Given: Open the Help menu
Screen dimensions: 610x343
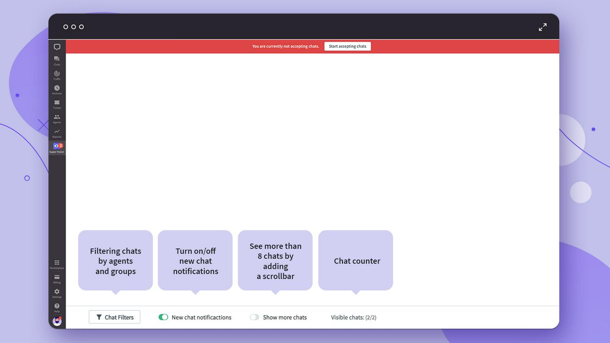Looking at the screenshot, I should [x=57, y=307].
